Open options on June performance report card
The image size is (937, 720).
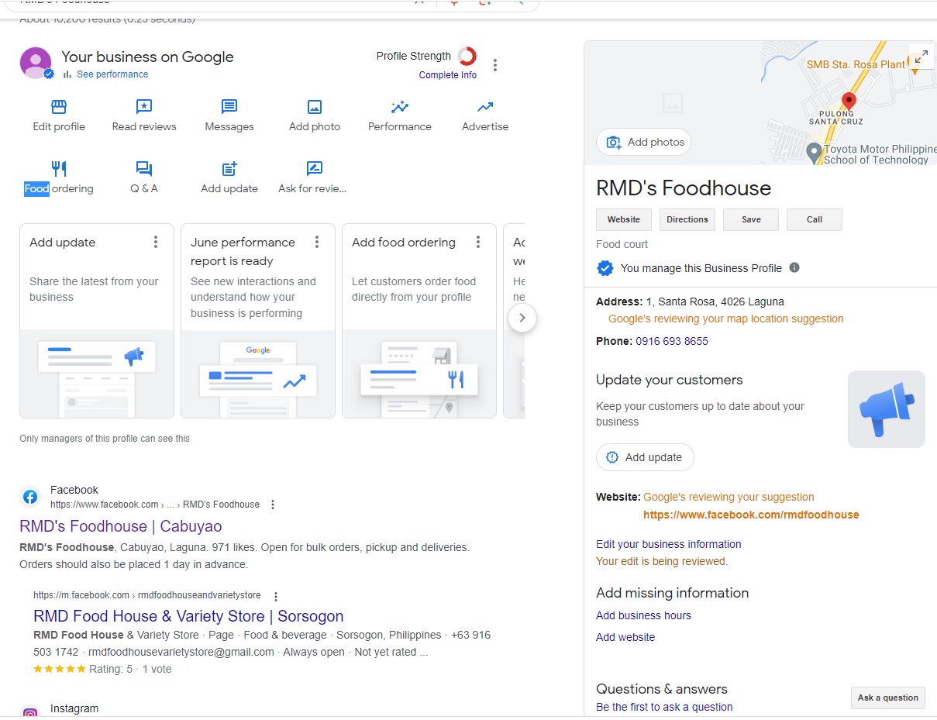click(317, 242)
